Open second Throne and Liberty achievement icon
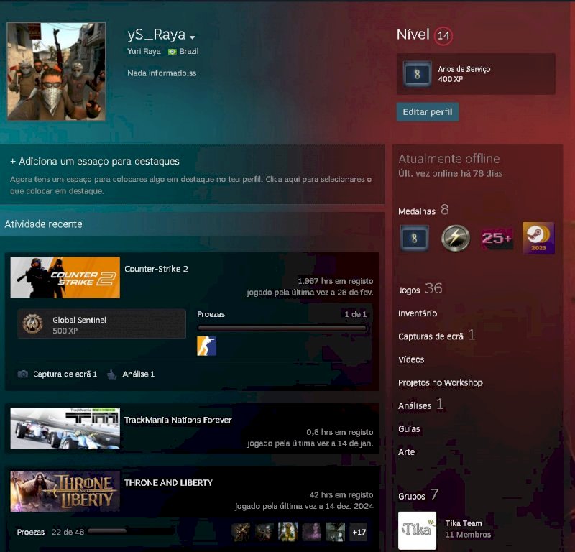This screenshot has width=575, height=552. pos(264,532)
